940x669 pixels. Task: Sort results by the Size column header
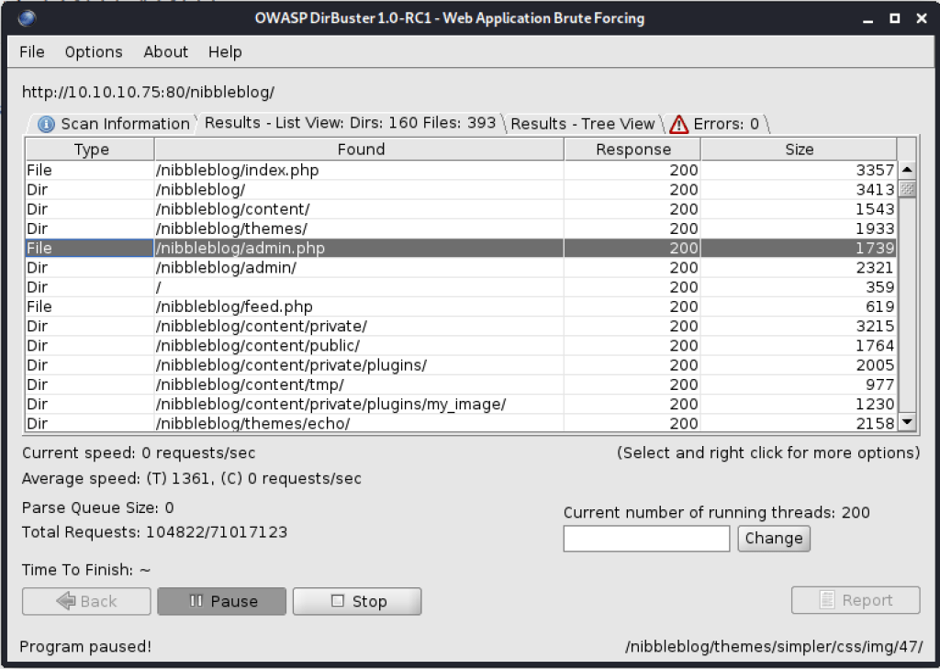pyautogui.click(x=799, y=150)
